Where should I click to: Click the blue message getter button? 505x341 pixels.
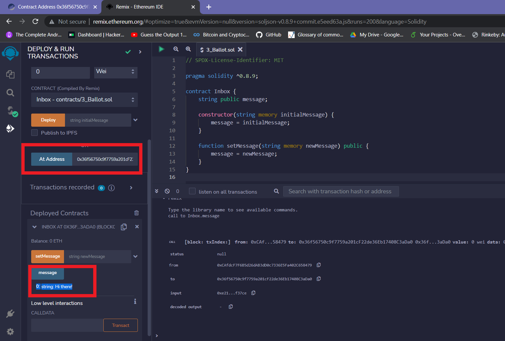[x=48, y=273]
